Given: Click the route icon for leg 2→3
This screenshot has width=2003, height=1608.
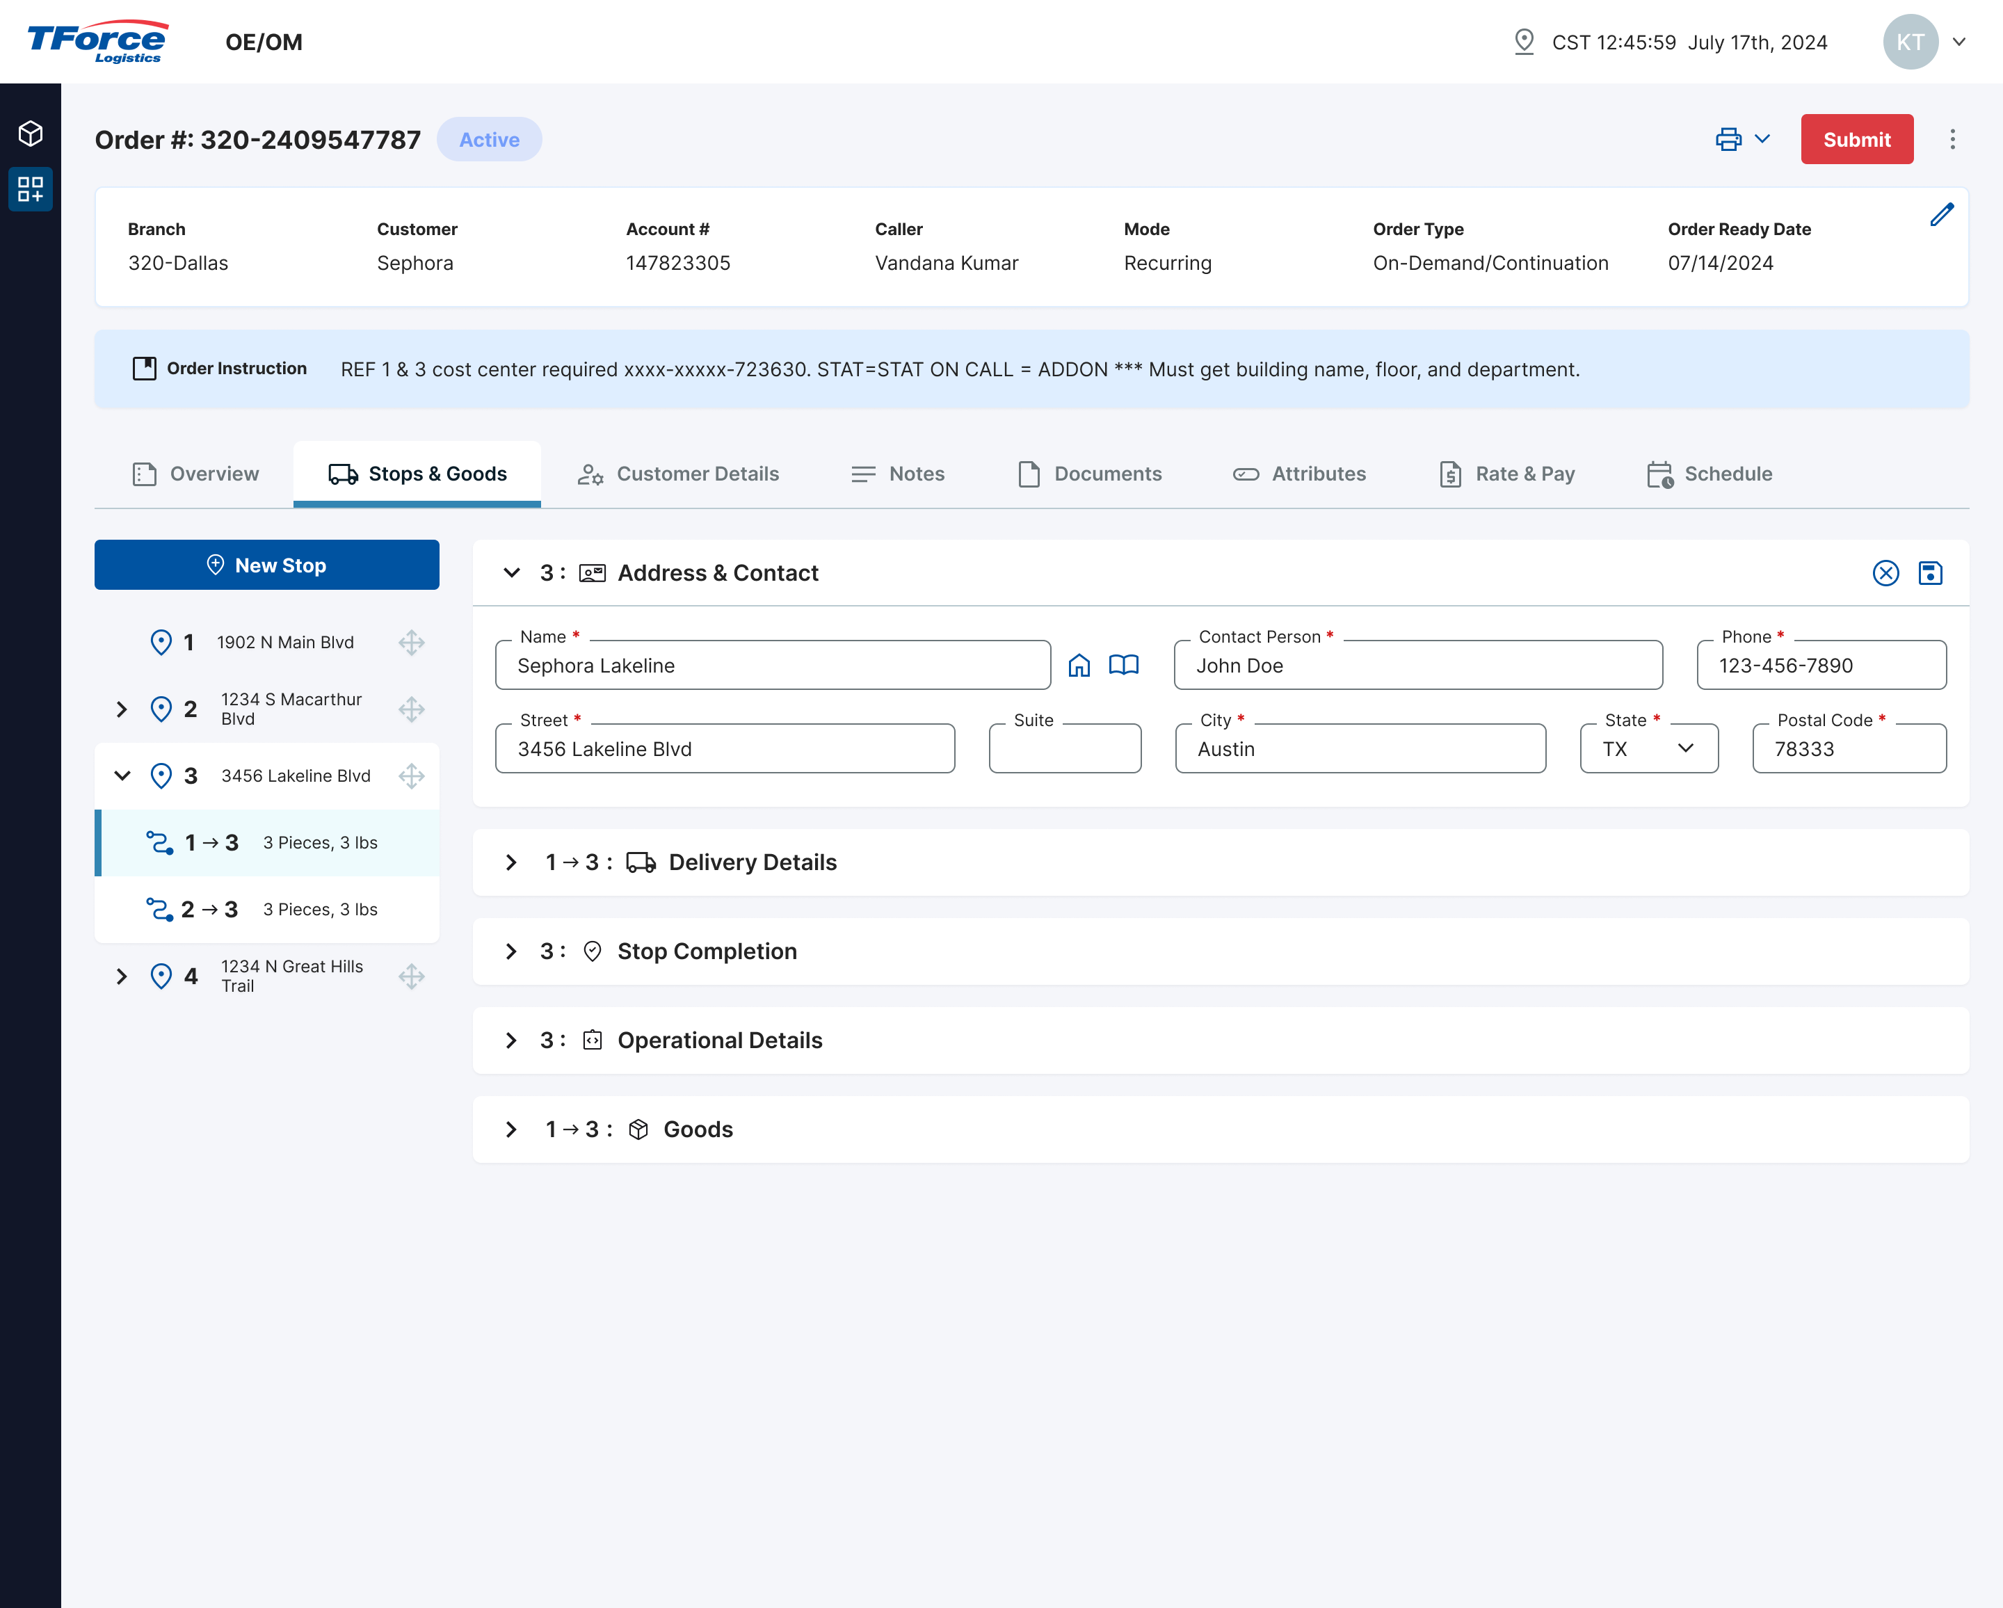Looking at the screenshot, I should coord(160,910).
